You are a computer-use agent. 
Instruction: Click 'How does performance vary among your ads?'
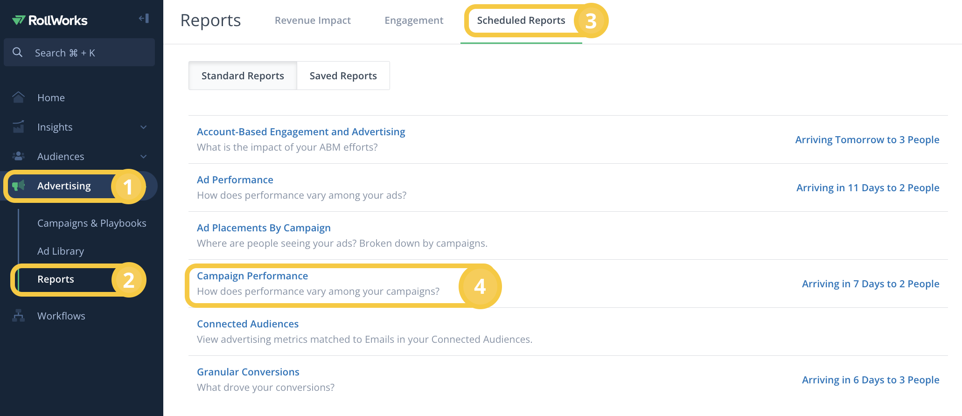pos(302,195)
